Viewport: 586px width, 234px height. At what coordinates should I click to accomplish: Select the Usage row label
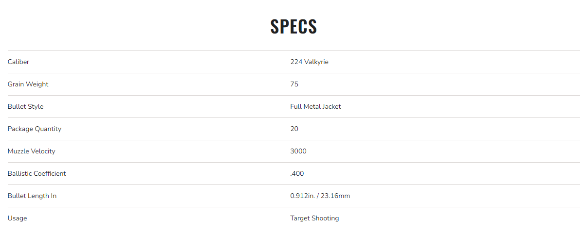[17, 218]
